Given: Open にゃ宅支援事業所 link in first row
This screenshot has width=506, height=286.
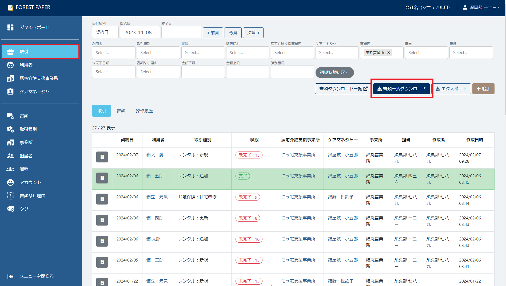Looking at the screenshot, I should 298,155.
